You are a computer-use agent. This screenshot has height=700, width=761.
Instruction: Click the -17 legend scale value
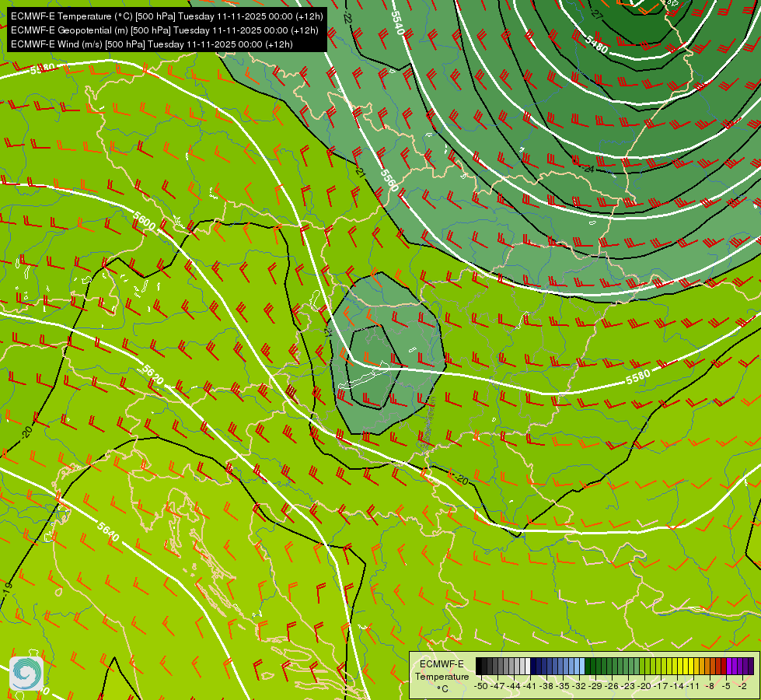pyautogui.click(x=661, y=686)
